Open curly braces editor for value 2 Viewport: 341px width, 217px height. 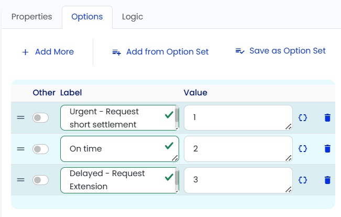tap(303, 149)
